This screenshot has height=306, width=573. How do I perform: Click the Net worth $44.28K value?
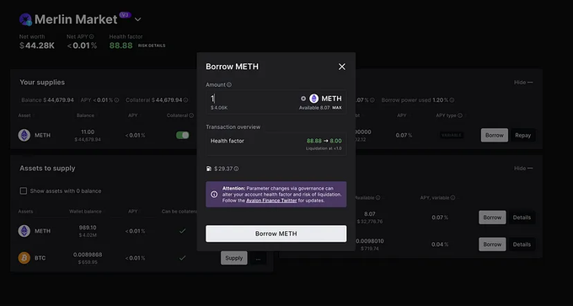coord(37,46)
